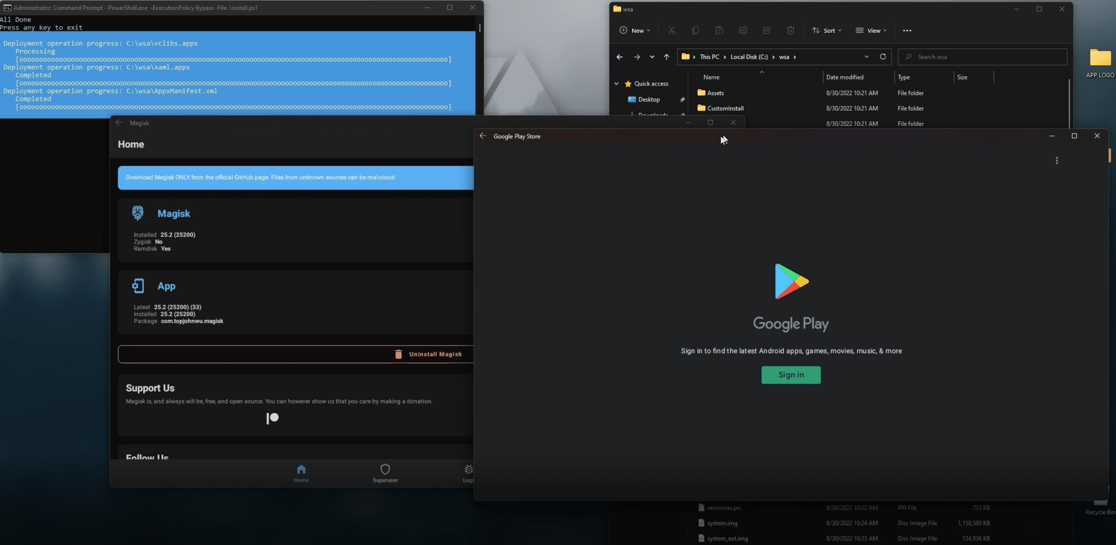The image size is (1116, 545).
Task: Go back using Google Play Store arrow
Action: click(x=483, y=136)
